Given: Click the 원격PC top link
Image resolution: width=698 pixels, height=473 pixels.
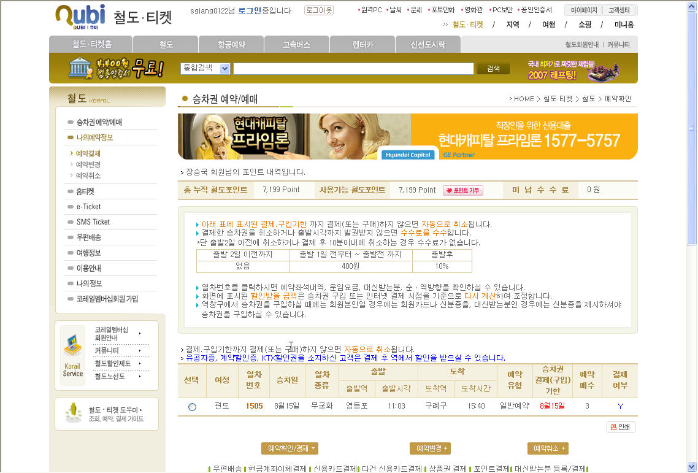Looking at the screenshot, I should (x=370, y=10).
